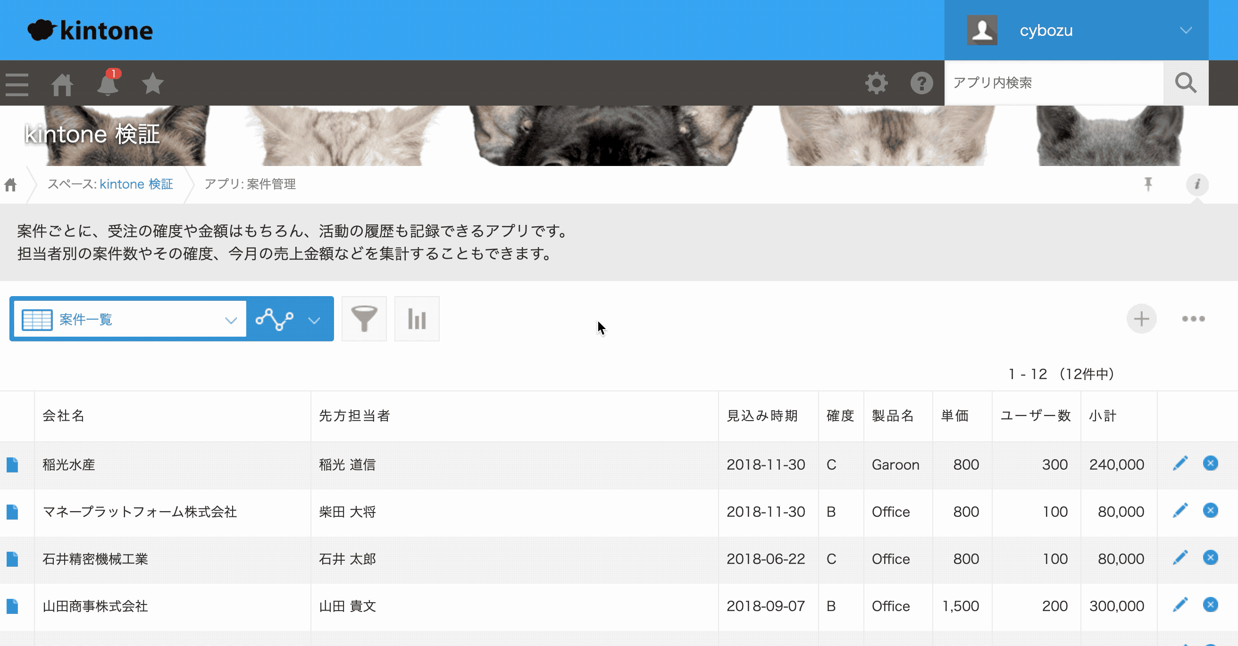Open notifications bell with badge
The width and height of the screenshot is (1238, 646).
(x=108, y=84)
